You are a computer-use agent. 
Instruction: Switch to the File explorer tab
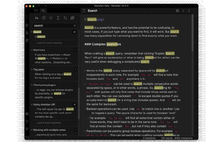pyautogui.click(x=36, y=11)
